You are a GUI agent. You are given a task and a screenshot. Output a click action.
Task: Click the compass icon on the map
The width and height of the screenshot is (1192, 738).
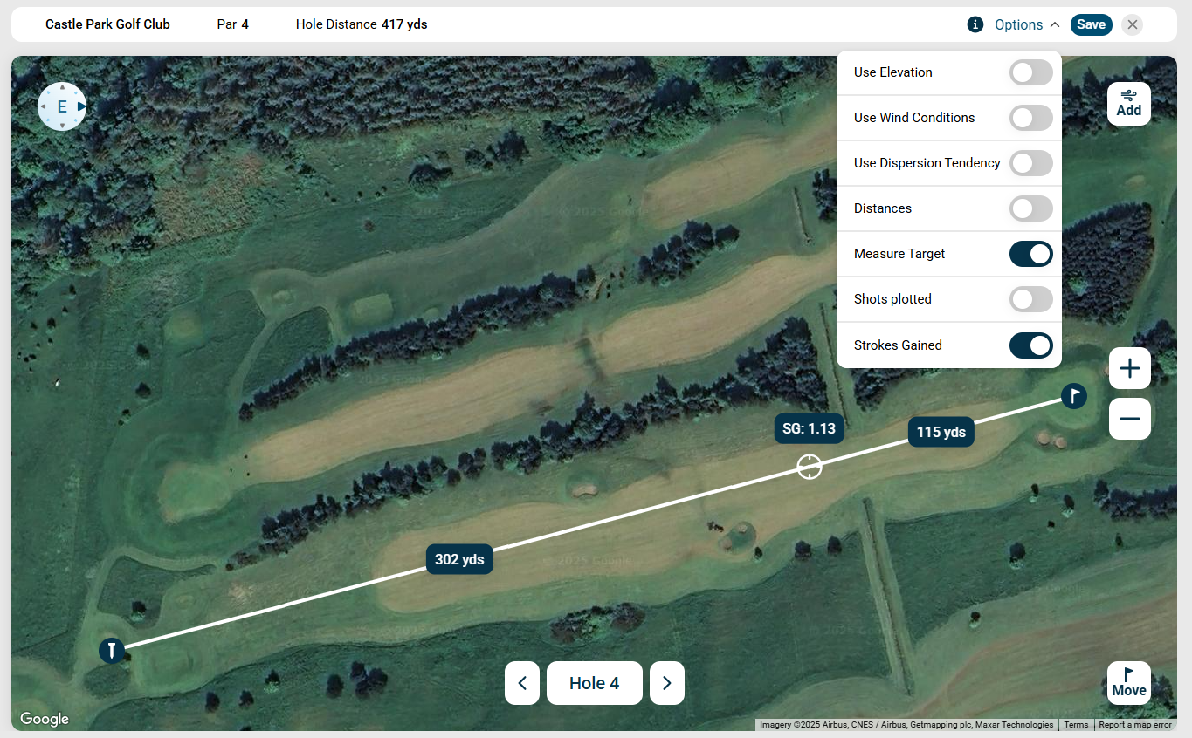(x=62, y=106)
